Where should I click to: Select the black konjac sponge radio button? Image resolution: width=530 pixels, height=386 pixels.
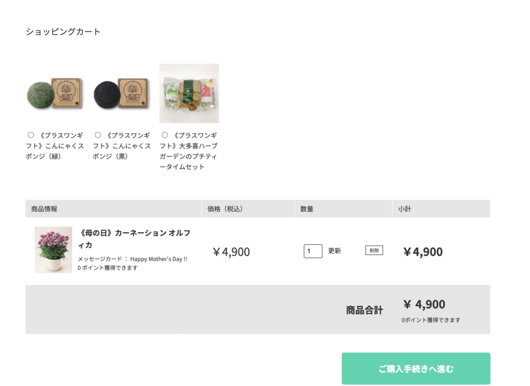(98, 135)
